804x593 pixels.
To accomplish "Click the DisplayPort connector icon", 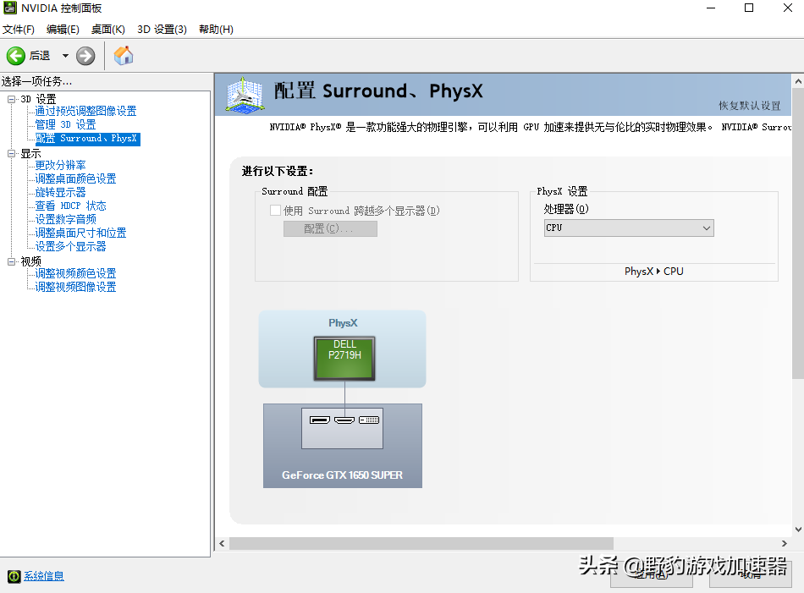I will (x=319, y=420).
